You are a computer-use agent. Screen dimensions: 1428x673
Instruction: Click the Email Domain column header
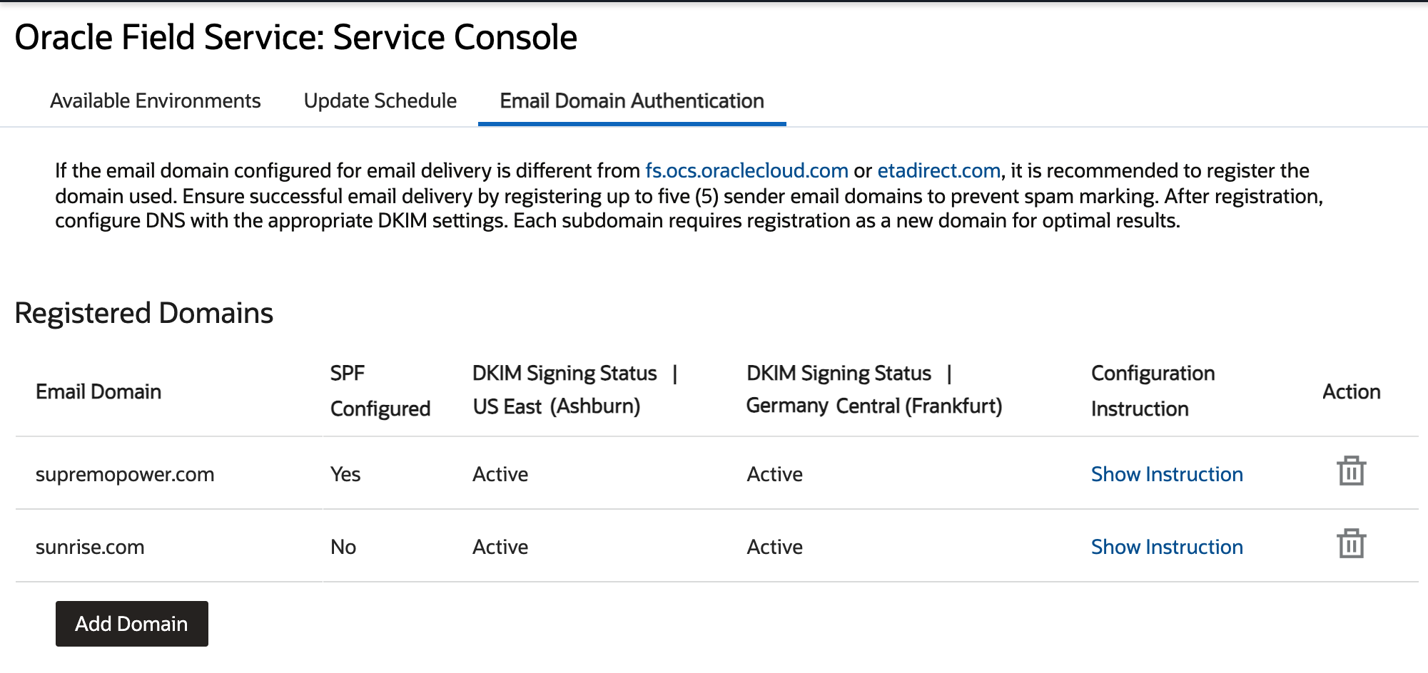(x=98, y=391)
